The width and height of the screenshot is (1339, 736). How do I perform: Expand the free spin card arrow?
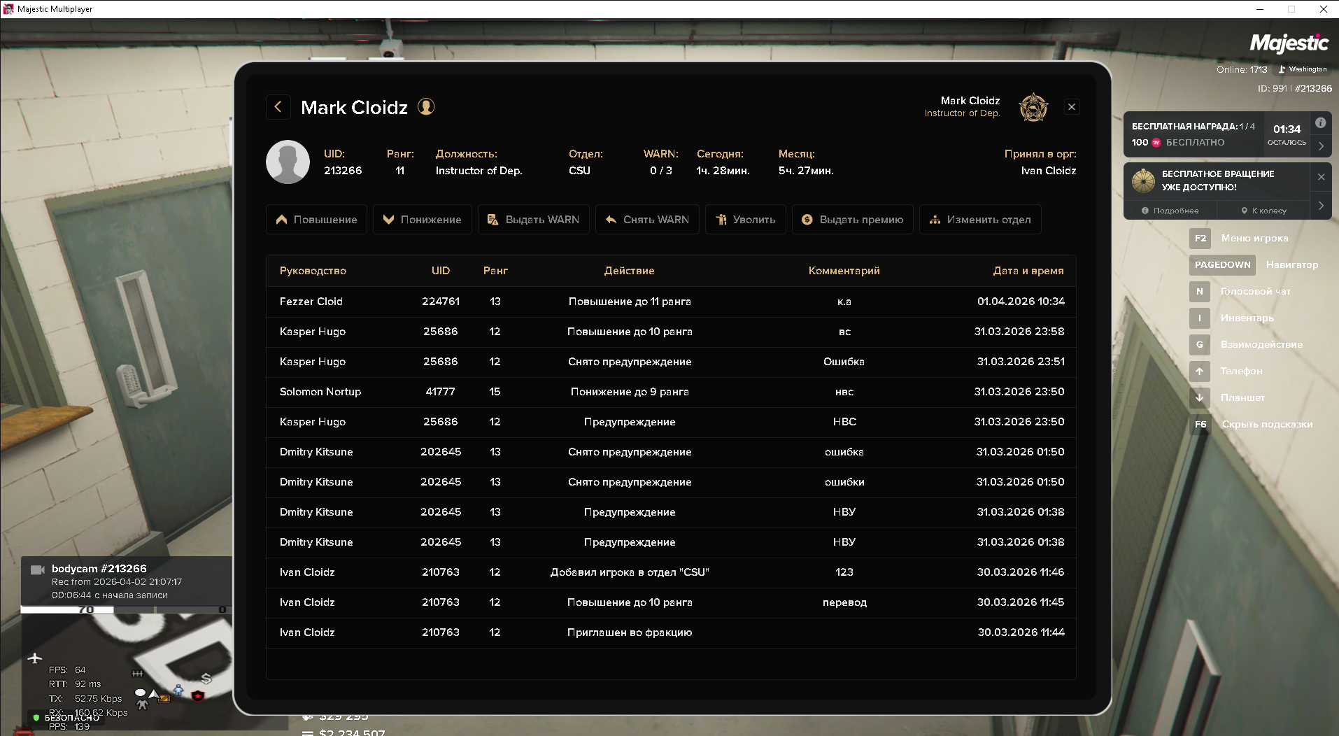1321,206
